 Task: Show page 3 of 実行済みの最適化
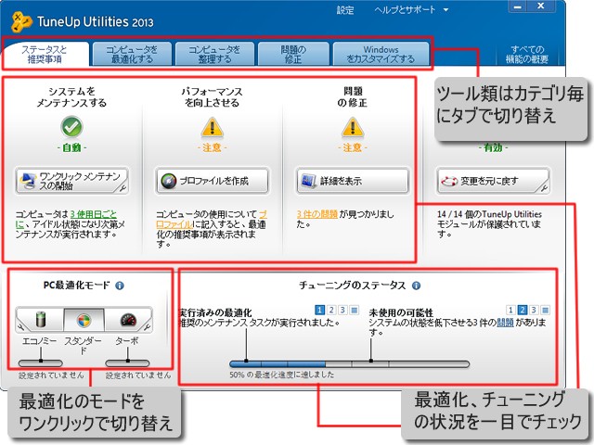tap(342, 311)
